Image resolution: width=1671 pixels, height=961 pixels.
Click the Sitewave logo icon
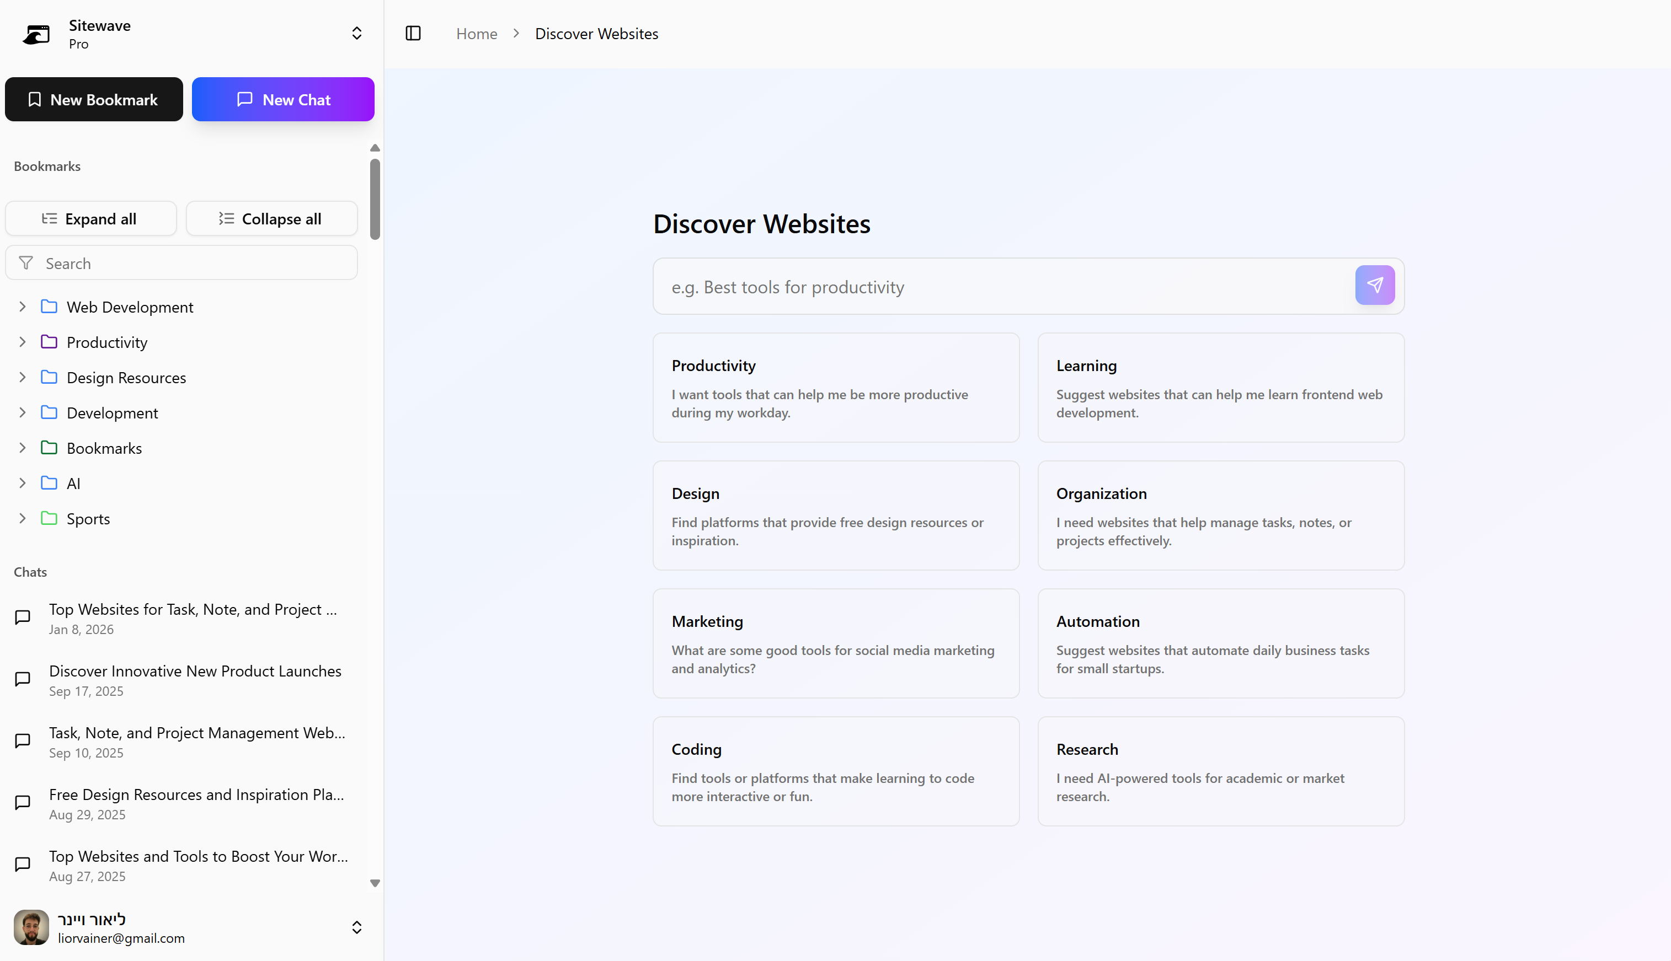(x=36, y=34)
